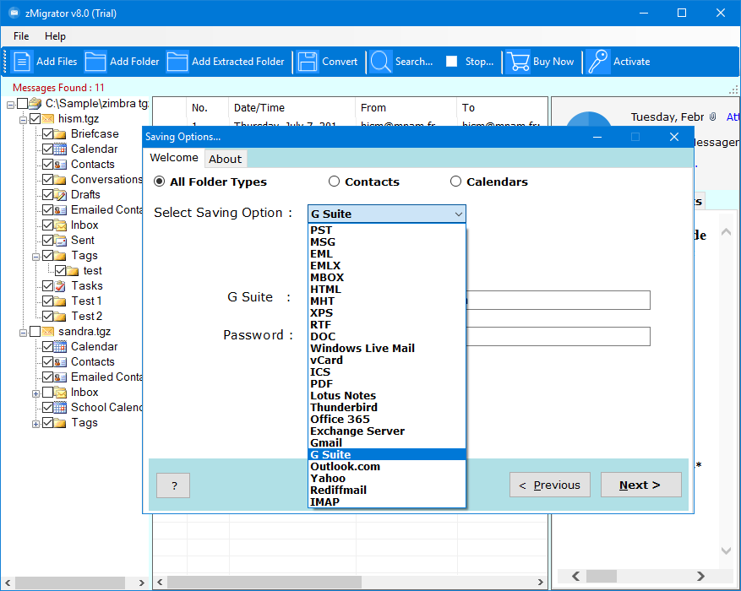Click the C:\Sample drive folder icon
Viewport: 741px width, 591px height.
[x=35, y=103]
